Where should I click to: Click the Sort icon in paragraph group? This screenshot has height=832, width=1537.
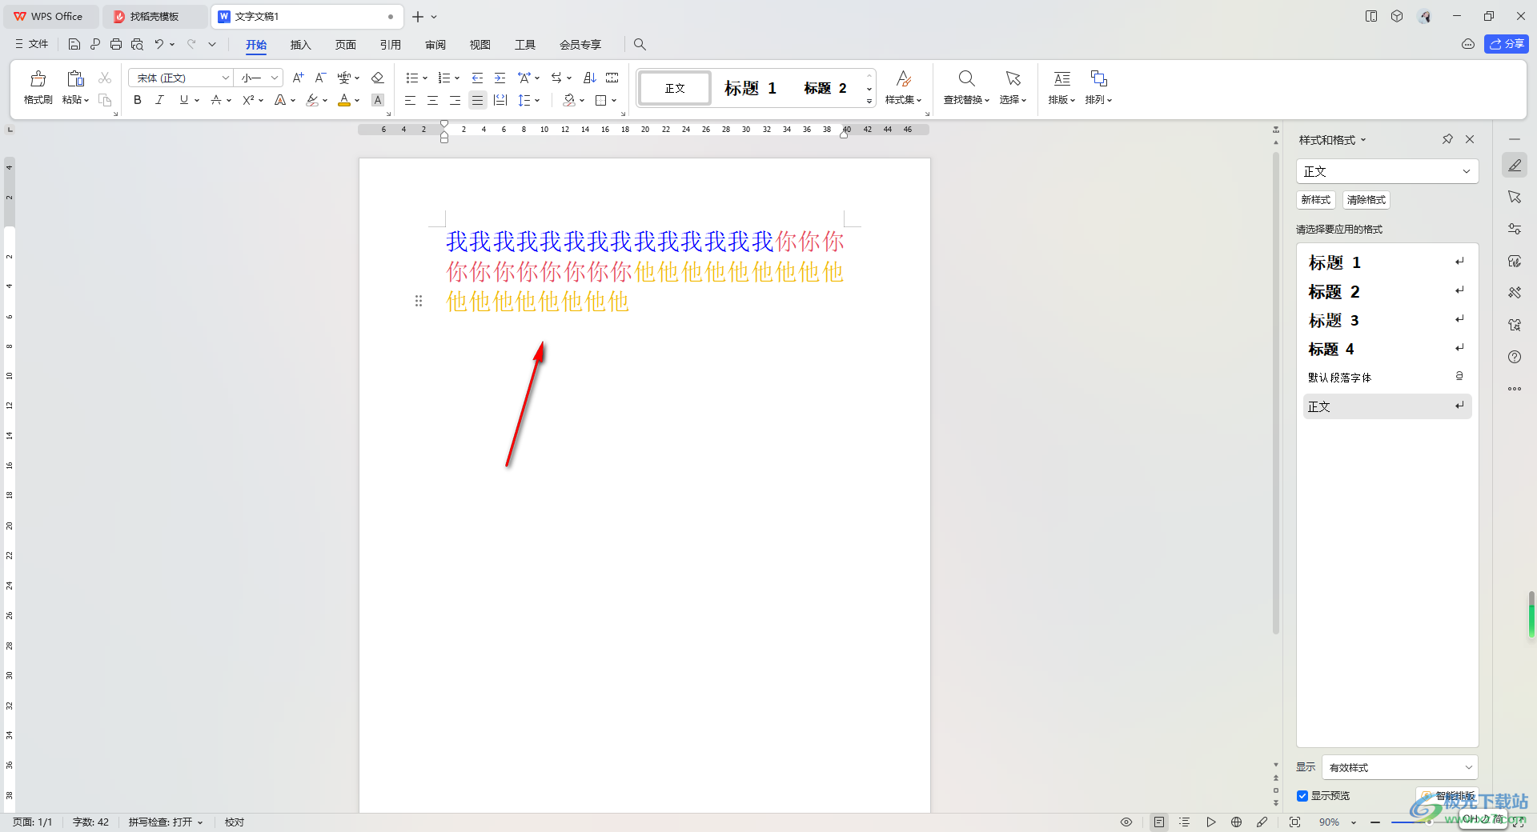[x=590, y=78]
